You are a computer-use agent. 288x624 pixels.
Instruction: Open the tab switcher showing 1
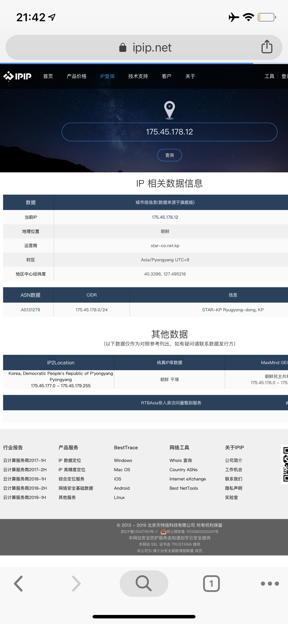(x=211, y=584)
